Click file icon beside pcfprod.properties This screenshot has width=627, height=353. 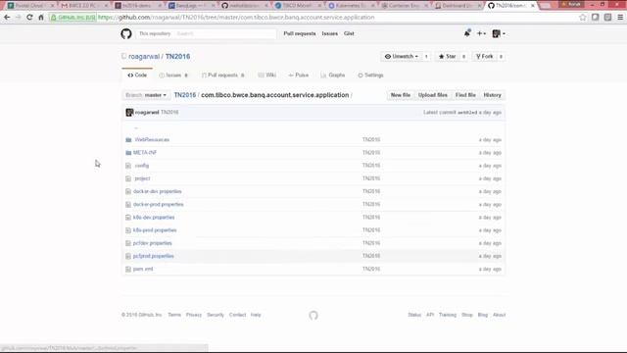[x=128, y=256]
